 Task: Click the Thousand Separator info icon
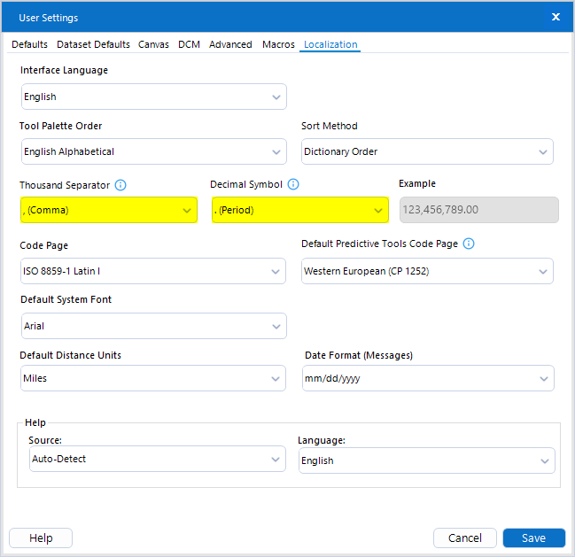point(120,185)
